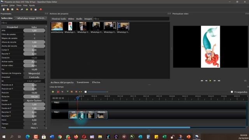Click the green Import Files plus icon
Screen dimensions: 249x140
coord(27,9)
